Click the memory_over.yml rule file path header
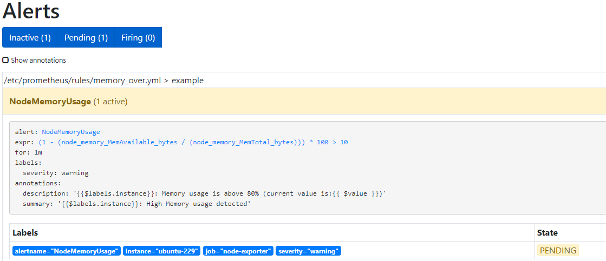The image size is (606, 261). pos(104,81)
